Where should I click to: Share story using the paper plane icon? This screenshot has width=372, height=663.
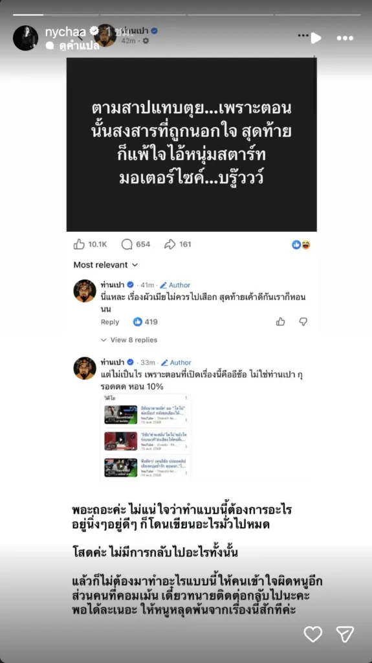pos(345,634)
